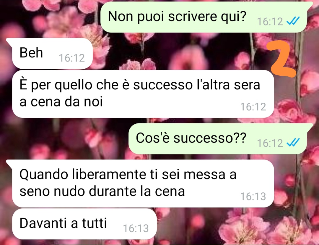Tap the blue read receipt on 'Cos'è successo??'
Viewport: 319px width, 245px height.
point(293,142)
